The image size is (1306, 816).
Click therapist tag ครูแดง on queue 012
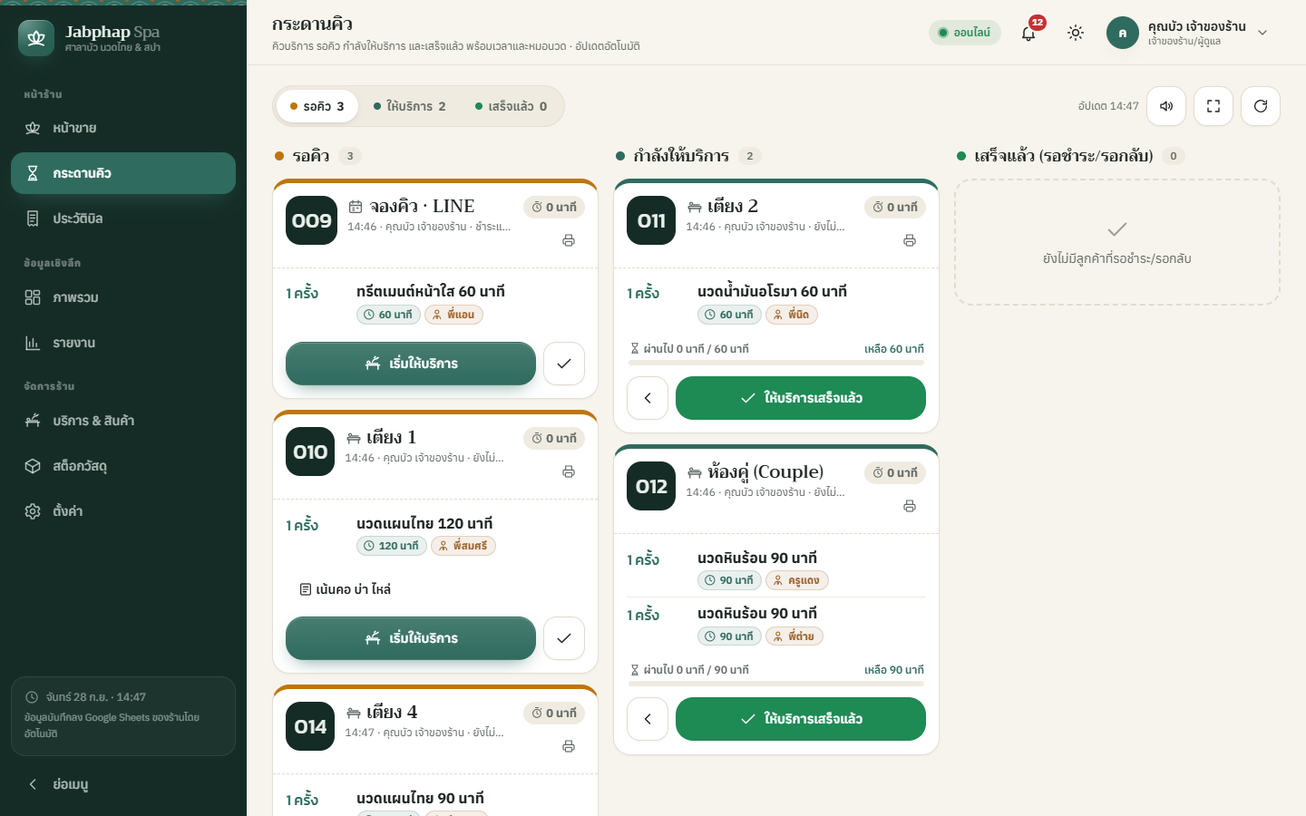coord(797,580)
